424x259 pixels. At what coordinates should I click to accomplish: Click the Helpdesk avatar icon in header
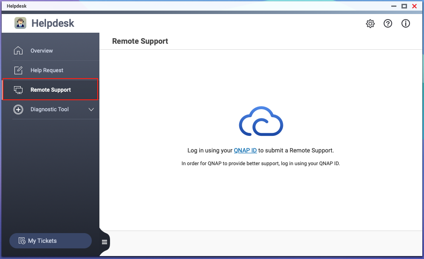tap(20, 23)
